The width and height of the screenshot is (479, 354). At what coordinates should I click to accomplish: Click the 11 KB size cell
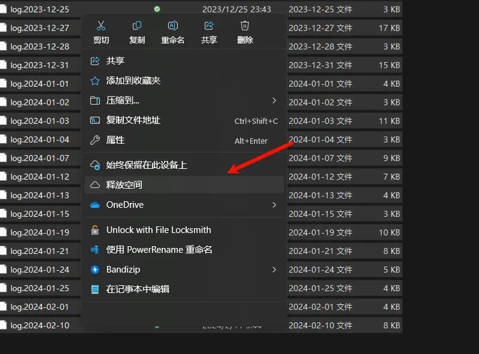tap(389, 121)
